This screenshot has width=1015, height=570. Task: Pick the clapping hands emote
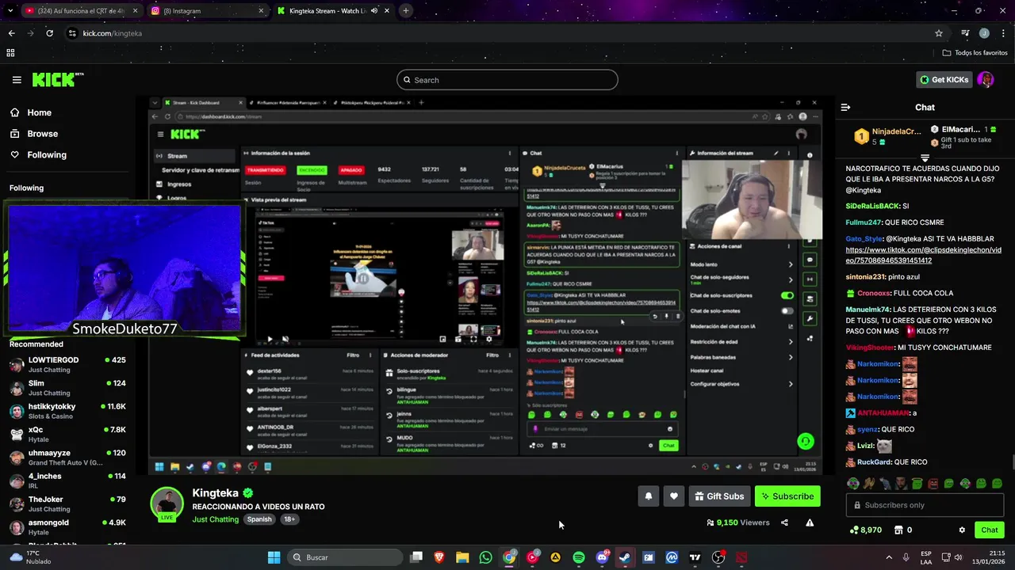point(869,483)
